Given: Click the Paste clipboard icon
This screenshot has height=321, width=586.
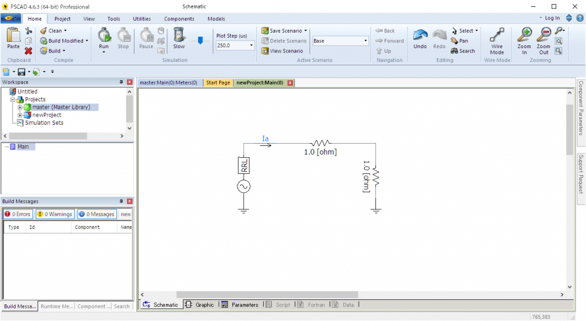Looking at the screenshot, I should click(x=13, y=37).
